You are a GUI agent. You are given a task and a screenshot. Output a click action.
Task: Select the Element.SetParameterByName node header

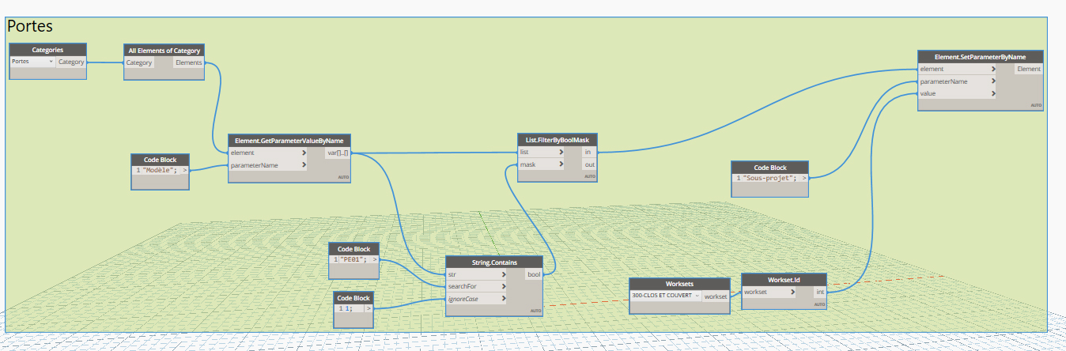980,57
